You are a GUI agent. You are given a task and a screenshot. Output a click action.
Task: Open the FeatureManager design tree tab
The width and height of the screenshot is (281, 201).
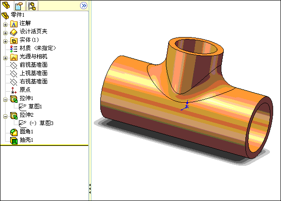click(x=6, y=6)
